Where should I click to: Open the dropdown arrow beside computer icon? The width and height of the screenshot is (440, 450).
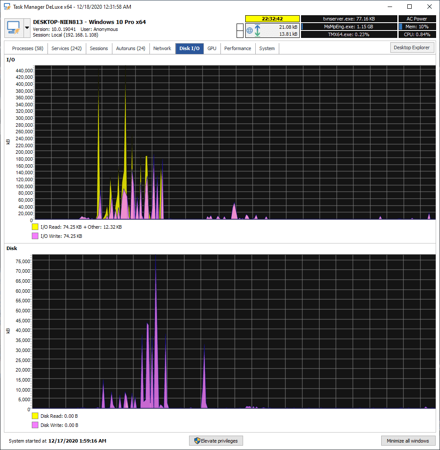tap(27, 28)
